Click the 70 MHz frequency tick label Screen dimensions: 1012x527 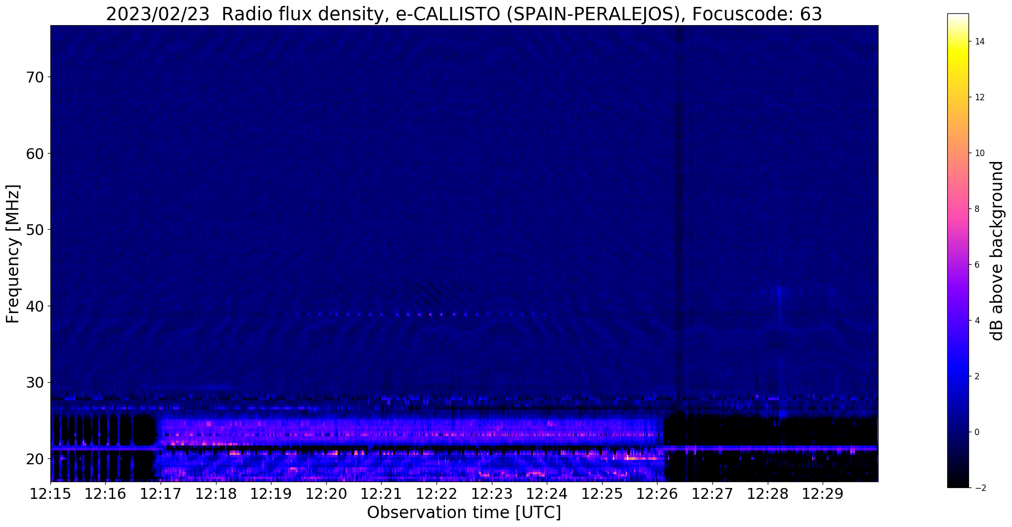pyautogui.click(x=35, y=77)
